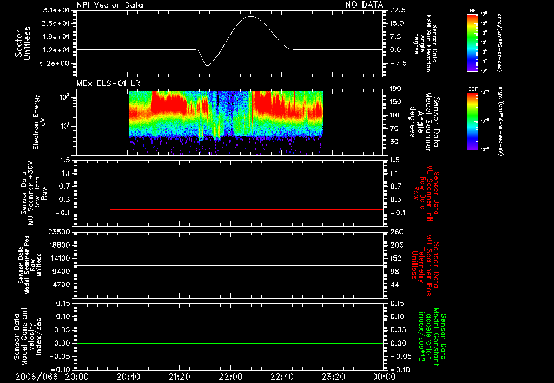The image size is (554, 383).
Task: Click the 'MU Scanner +30V' axis title
Action: (x=33, y=193)
